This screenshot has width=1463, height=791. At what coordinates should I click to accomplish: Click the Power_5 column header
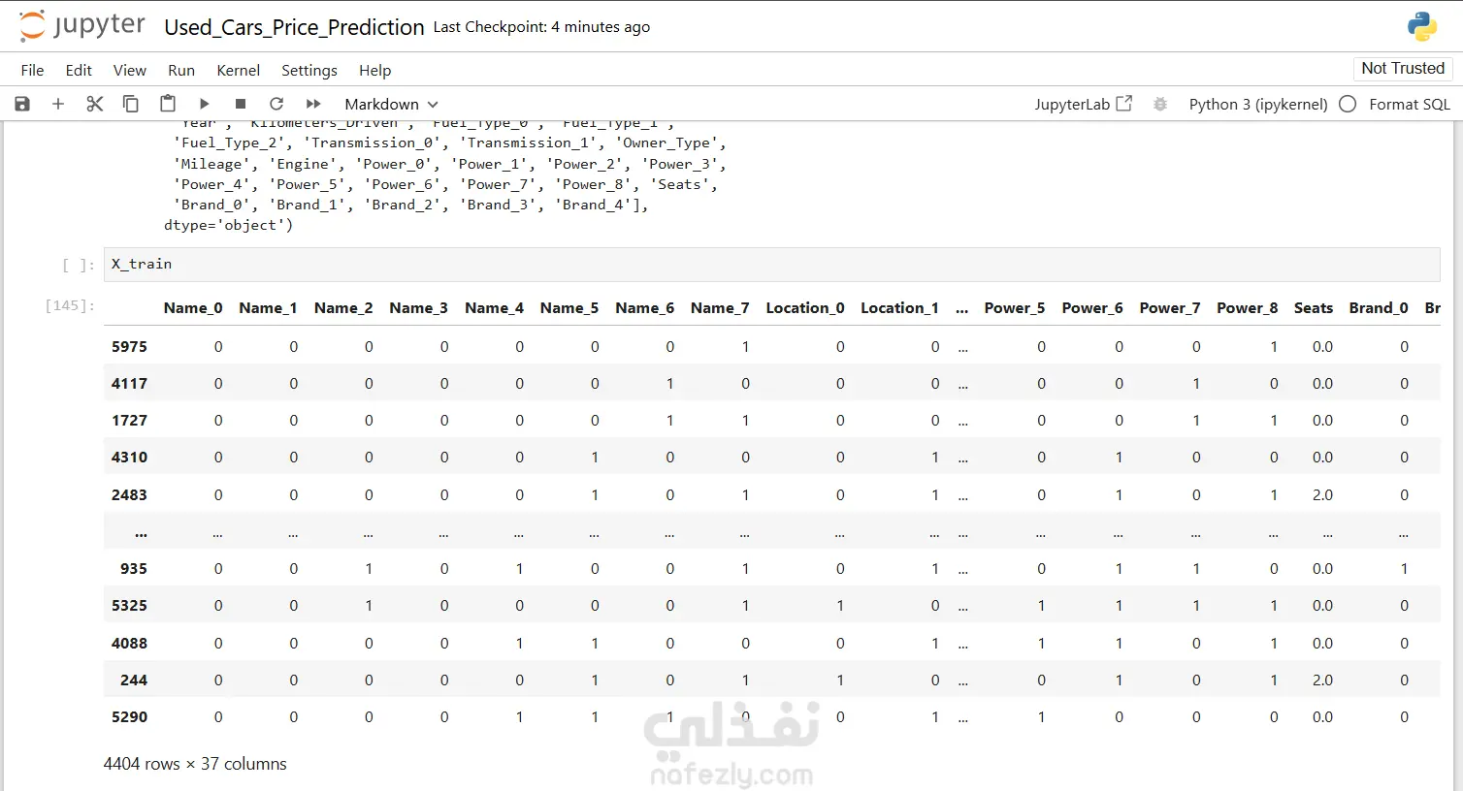click(1015, 307)
